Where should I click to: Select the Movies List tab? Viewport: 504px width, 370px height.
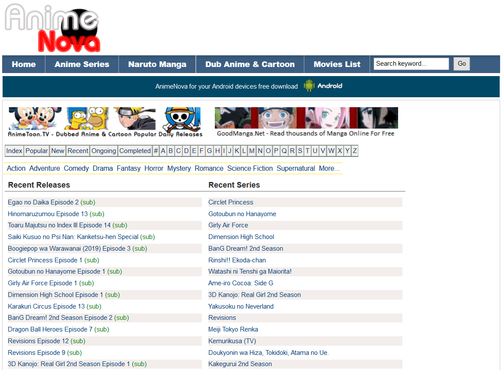(x=337, y=64)
